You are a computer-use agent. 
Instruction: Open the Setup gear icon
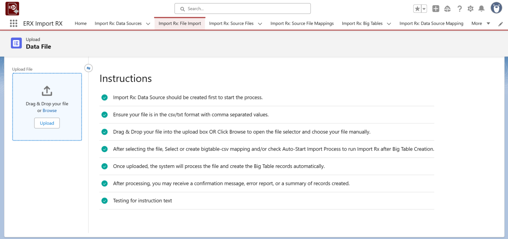point(470,9)
